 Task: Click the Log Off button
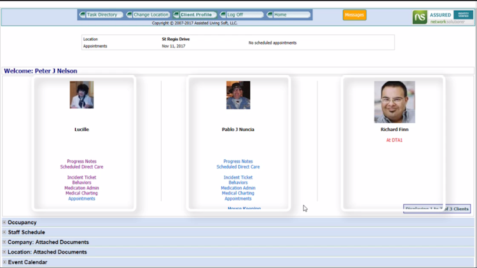coord(242,15)
